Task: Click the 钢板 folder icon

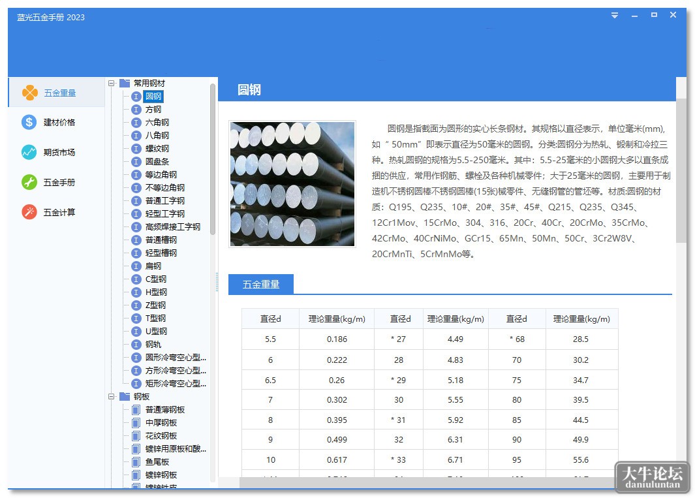Action: (x=125, y=396)
